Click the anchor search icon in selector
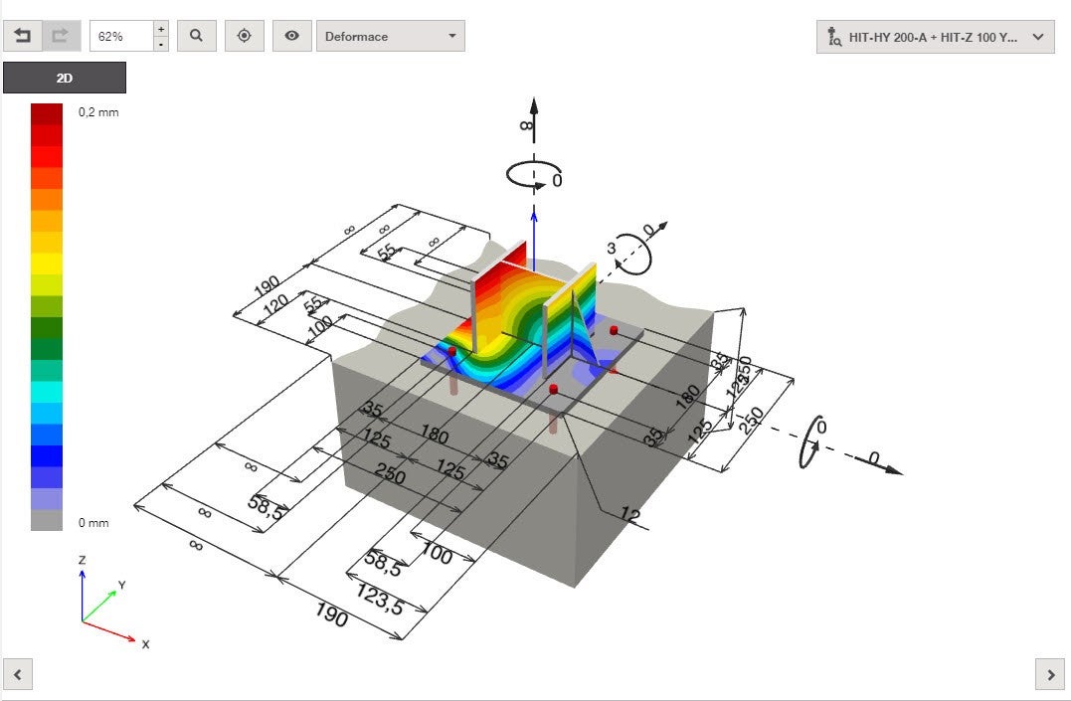1071x701 pixels. (x=834, y=37)
